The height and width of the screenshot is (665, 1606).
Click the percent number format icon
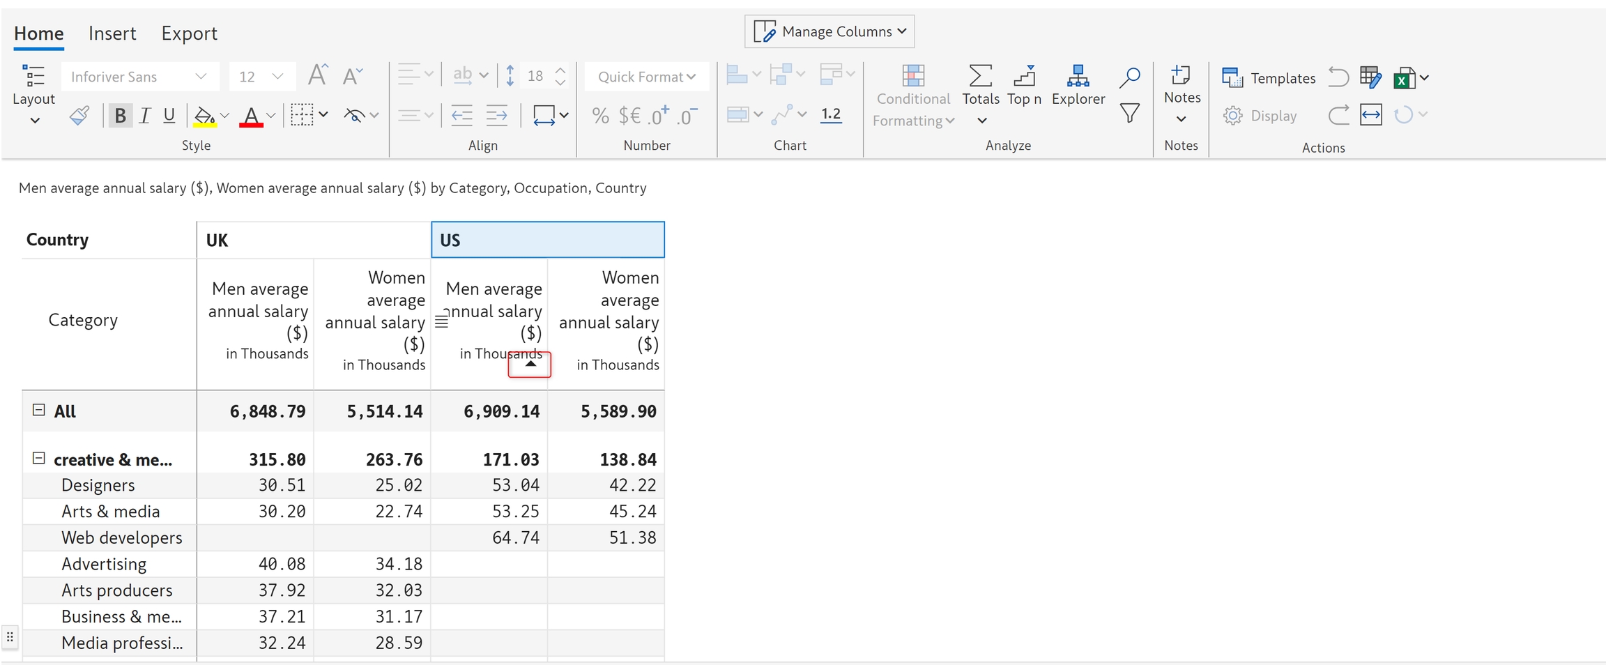tap(599, 116)
